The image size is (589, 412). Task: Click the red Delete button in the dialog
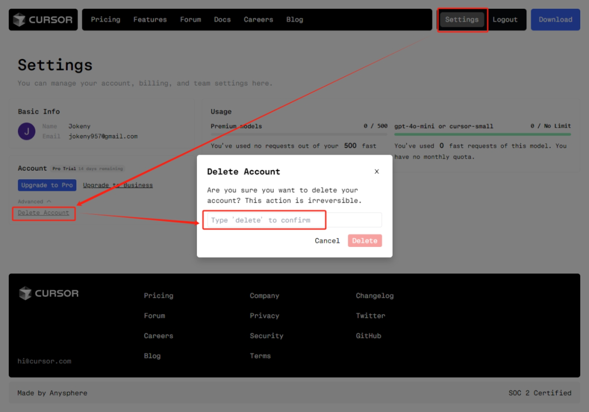pyautogui.click(x=364, y=240)
